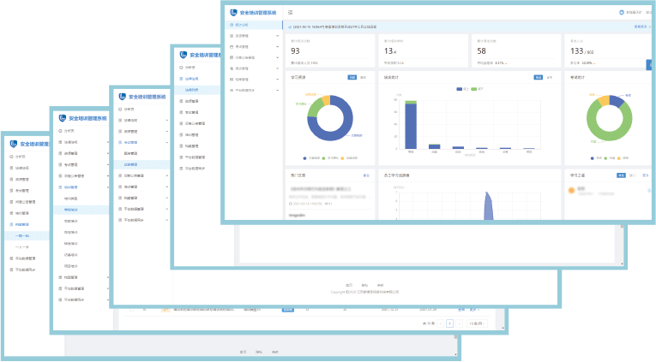Switch to the blue highlighted tab in the 学习资源 card
656x362 pixels.
coord(352,77)
